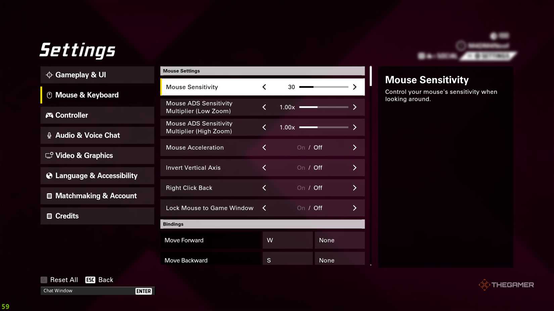Decrease Low Zoom ADS multiplier with left arrow
Viewport: 554px width, 311px height.
264,107
